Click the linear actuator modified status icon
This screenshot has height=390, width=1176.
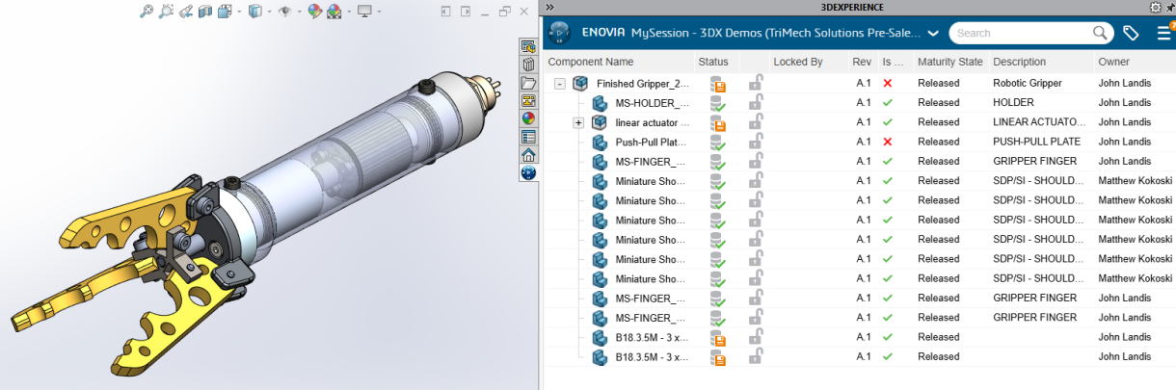(717, 123)
